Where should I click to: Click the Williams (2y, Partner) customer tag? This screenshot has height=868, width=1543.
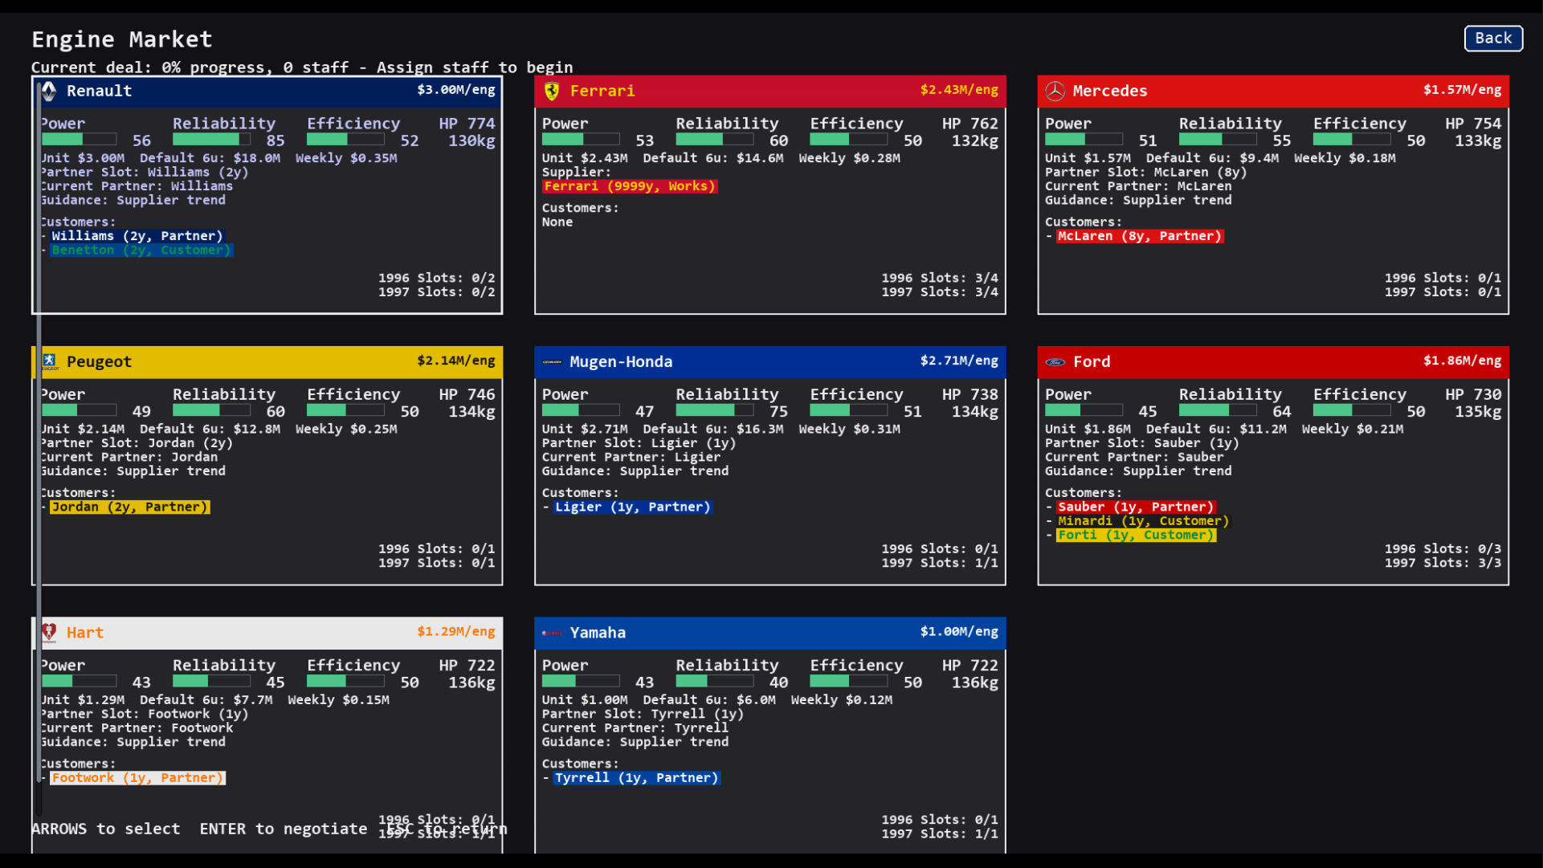137,236
